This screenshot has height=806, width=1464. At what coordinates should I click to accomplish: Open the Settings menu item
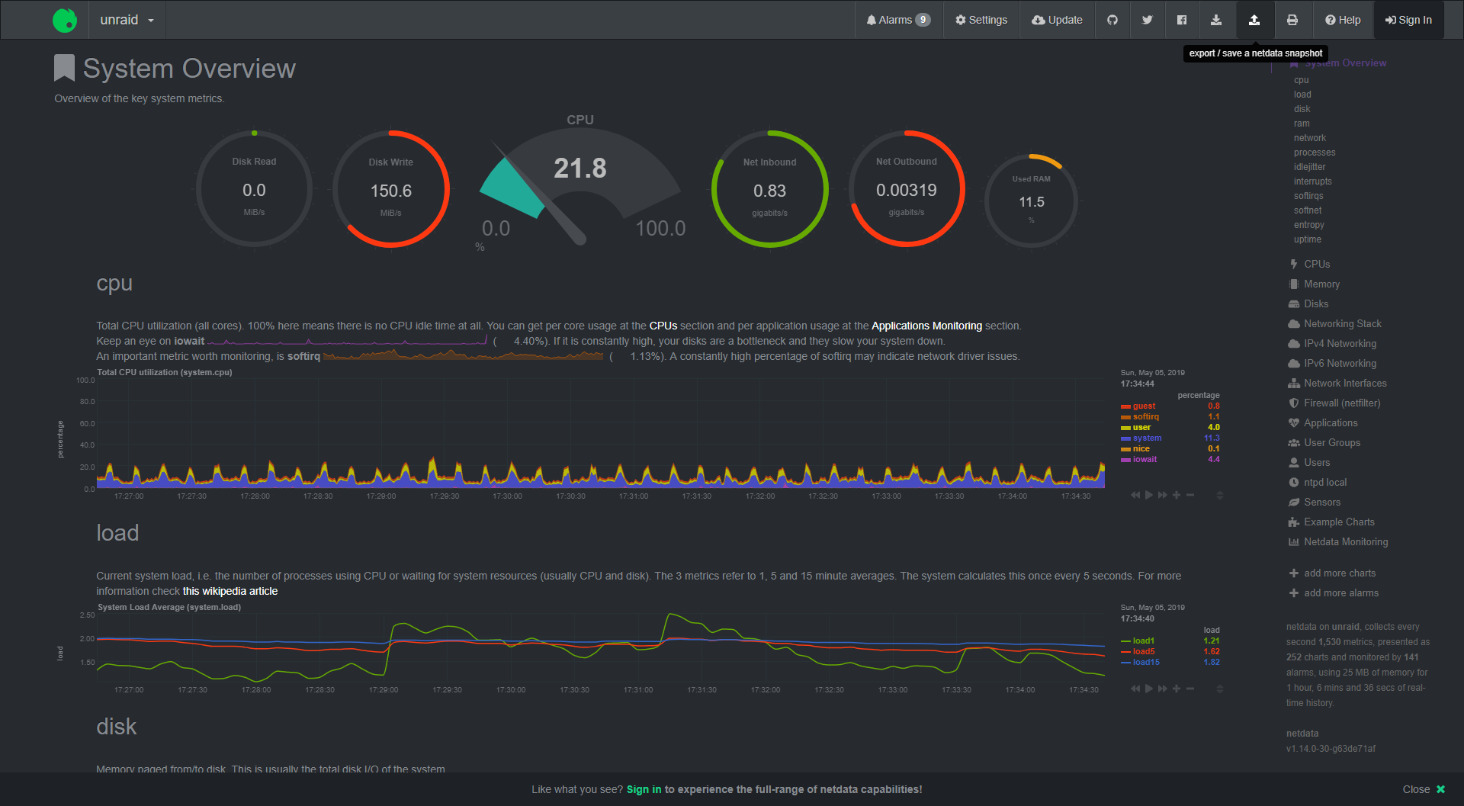tap(981, 20)
